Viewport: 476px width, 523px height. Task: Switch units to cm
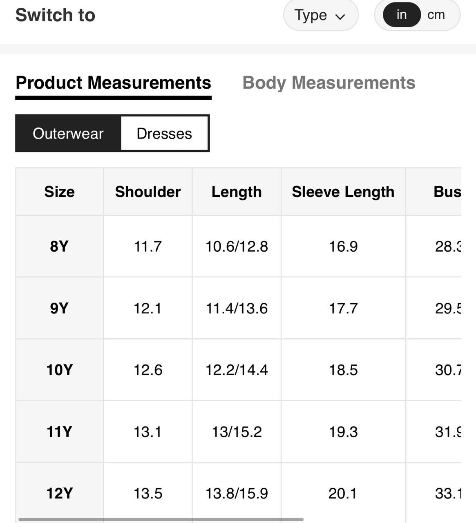coord(436,15)
